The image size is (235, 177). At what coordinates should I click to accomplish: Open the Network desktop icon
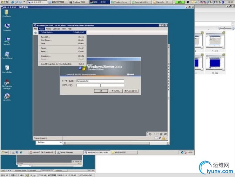[x=7, y=42]
